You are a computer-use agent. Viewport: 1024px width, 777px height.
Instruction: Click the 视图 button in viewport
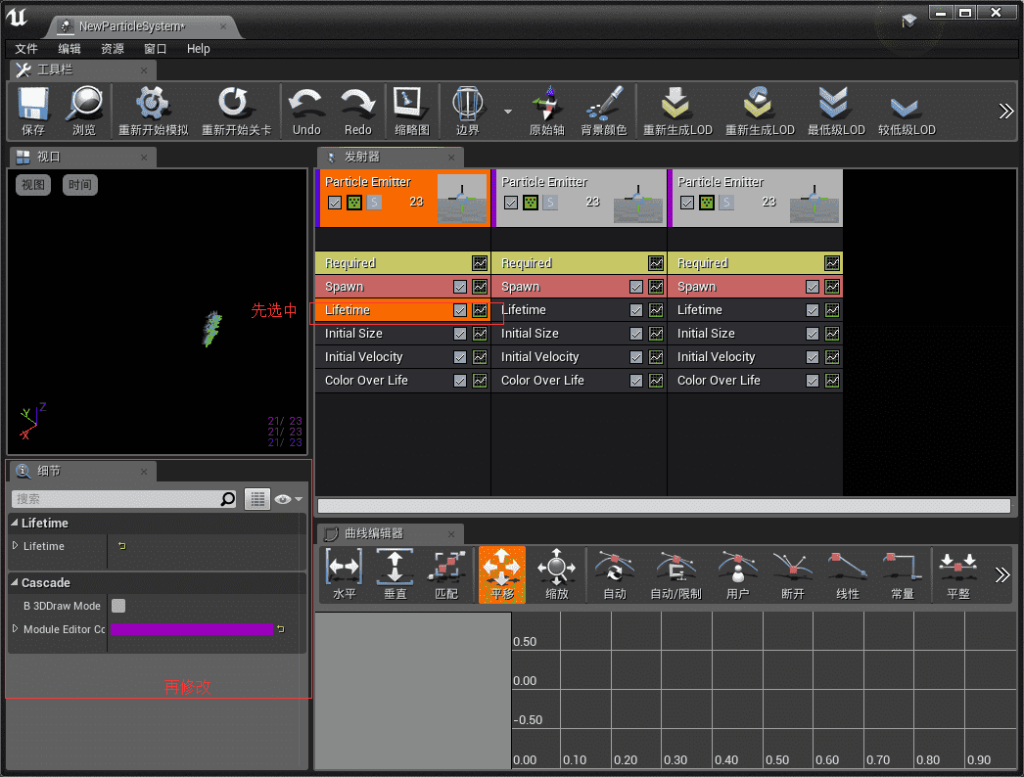33,185
